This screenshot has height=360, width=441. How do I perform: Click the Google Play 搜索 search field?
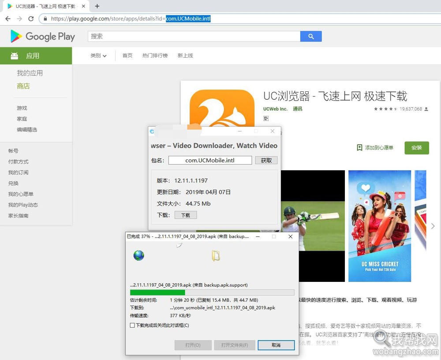pos(194,36)
